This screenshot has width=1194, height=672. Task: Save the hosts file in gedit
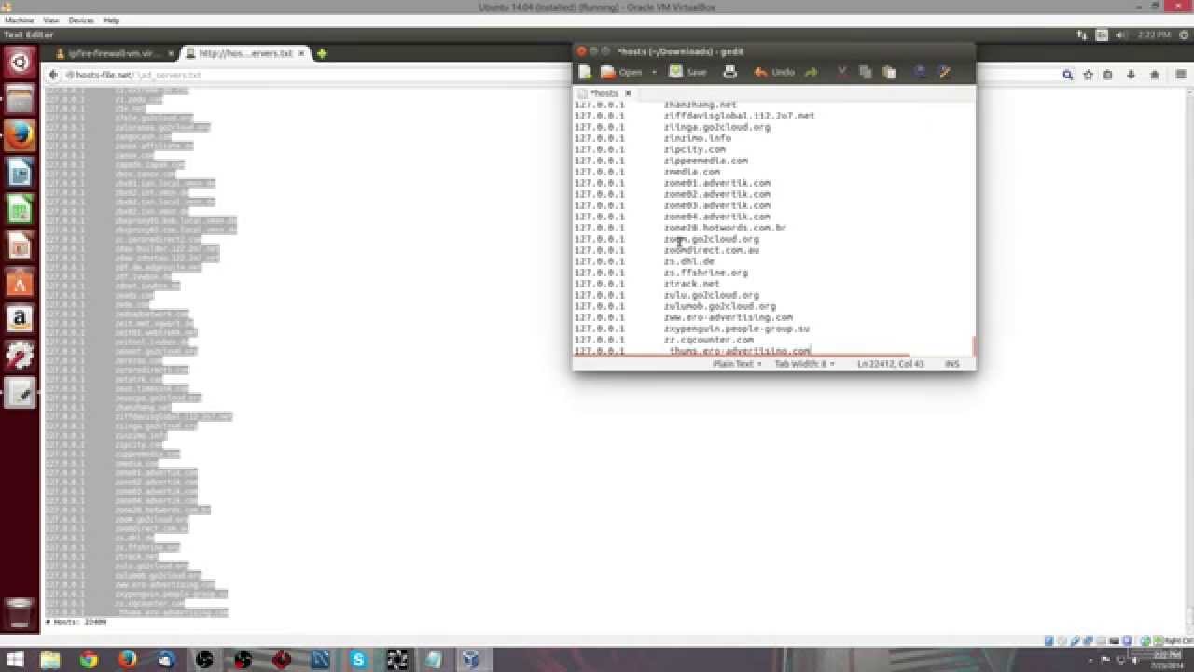tap(687, 72)
